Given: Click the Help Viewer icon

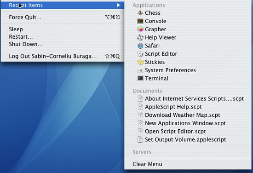Looking at the screenshot, I should [140, 37].
